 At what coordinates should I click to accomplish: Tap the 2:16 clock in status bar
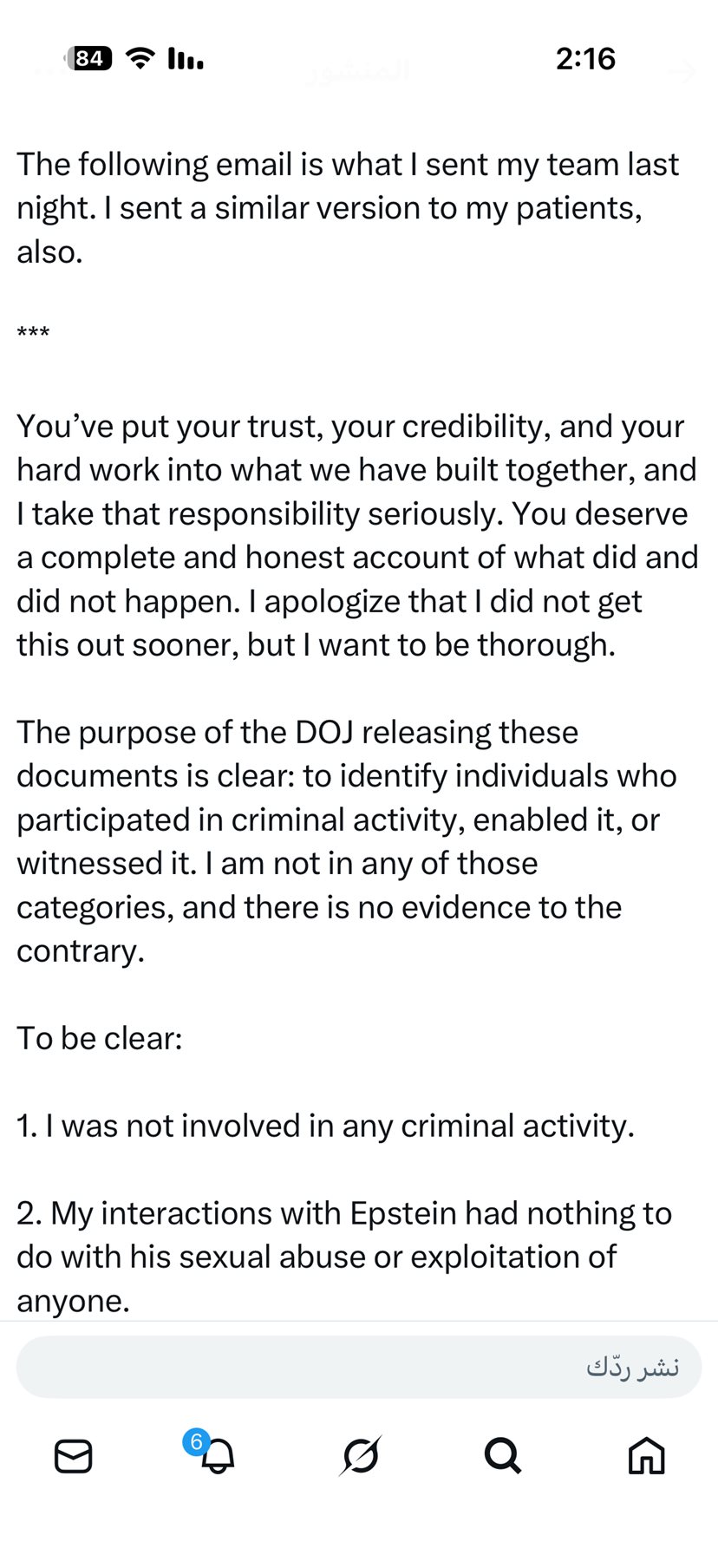pyautogui.click(x=585, y=59)
